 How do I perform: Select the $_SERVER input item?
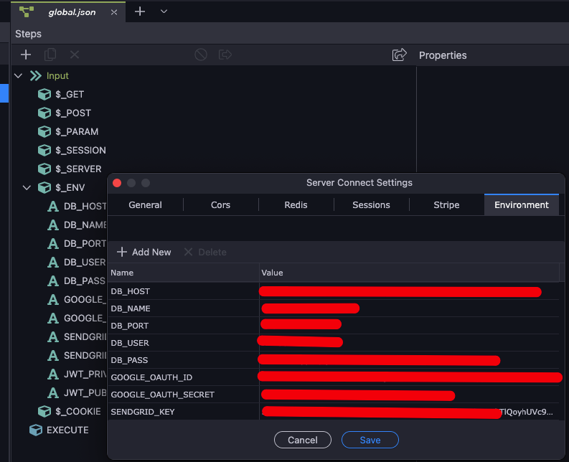point(78,169)
